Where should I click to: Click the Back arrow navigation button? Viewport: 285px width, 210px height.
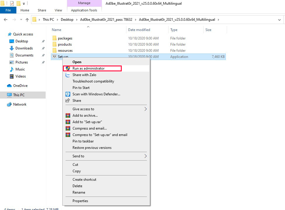(6, 20)
